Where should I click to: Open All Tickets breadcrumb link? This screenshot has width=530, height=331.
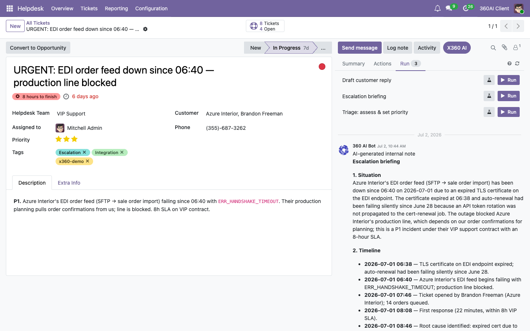coord(38,23)
